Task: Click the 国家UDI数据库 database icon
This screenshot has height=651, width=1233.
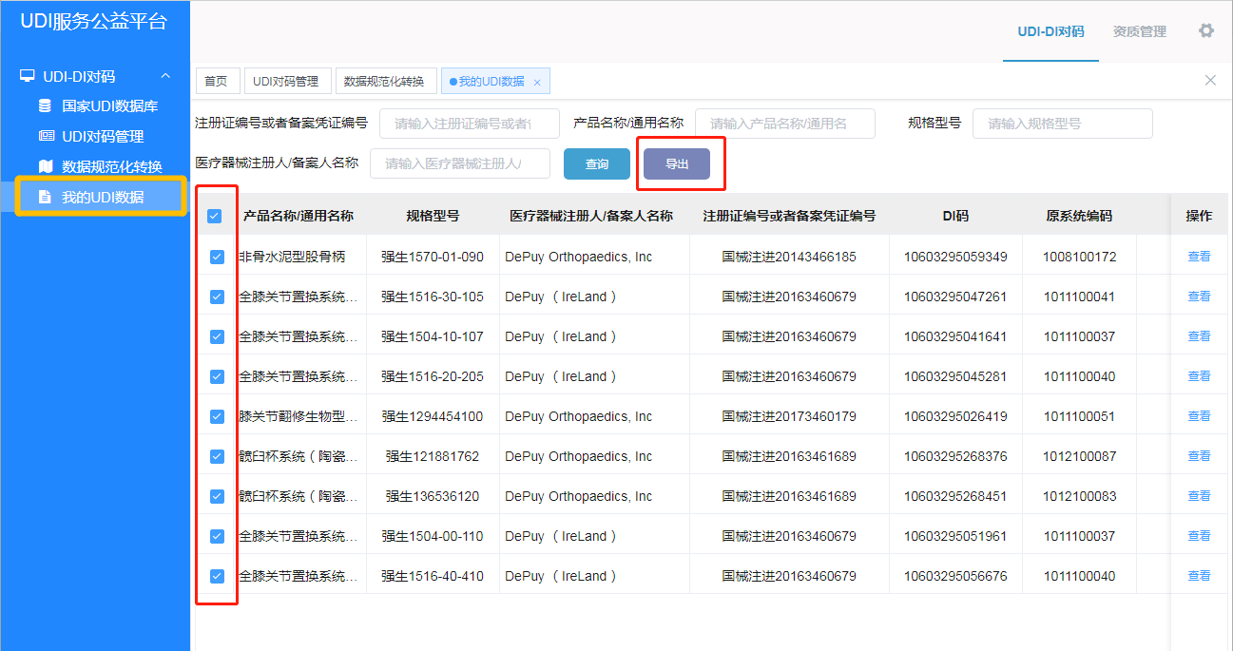Action: [45, 105]
